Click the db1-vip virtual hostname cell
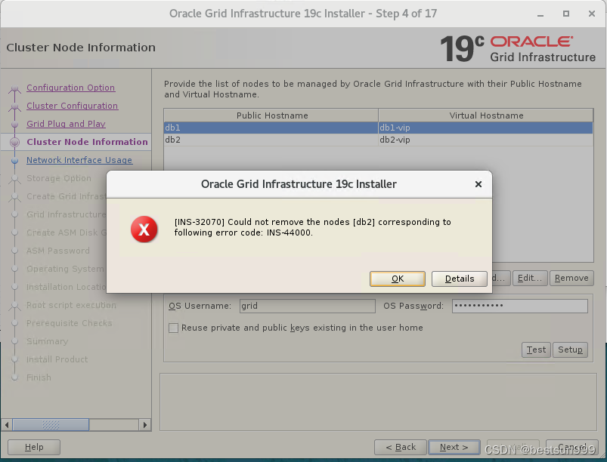Image resolution: width=607 pixels, height=462 pixels. click(x=486, y=128)
